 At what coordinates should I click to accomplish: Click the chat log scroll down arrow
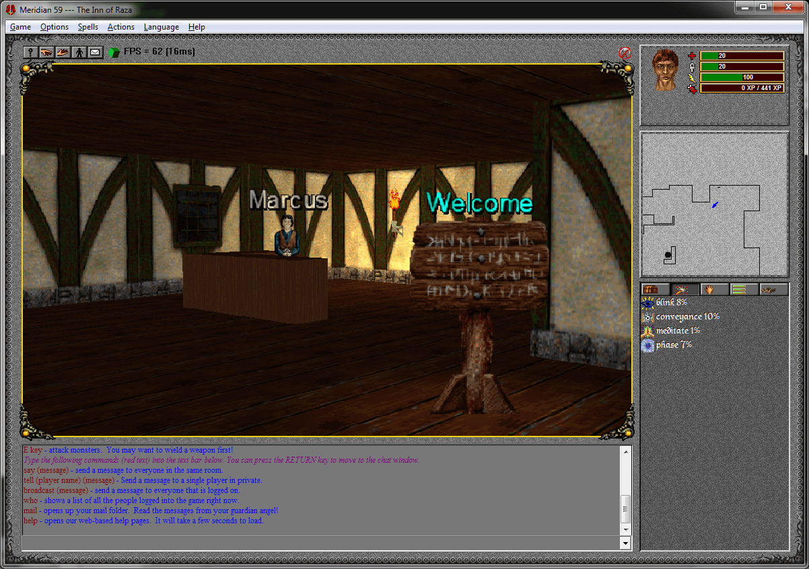pyautogui.click(x=626, y=529)
